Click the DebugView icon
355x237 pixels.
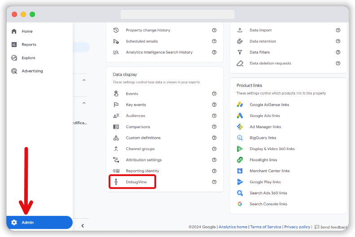coord(116,182)
